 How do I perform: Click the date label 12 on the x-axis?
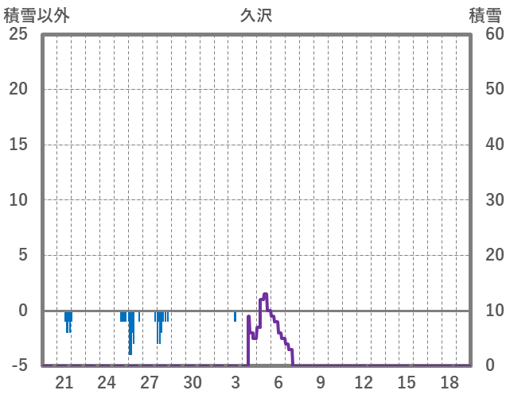coord(364,382)
